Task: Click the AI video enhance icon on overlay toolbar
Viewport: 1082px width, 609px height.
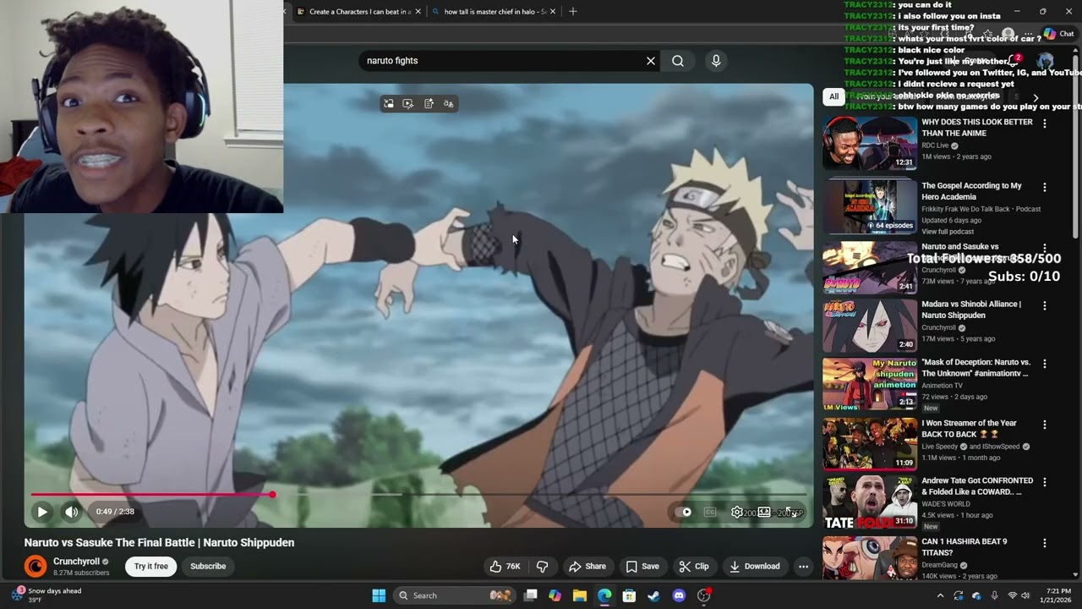Action: 408,104
